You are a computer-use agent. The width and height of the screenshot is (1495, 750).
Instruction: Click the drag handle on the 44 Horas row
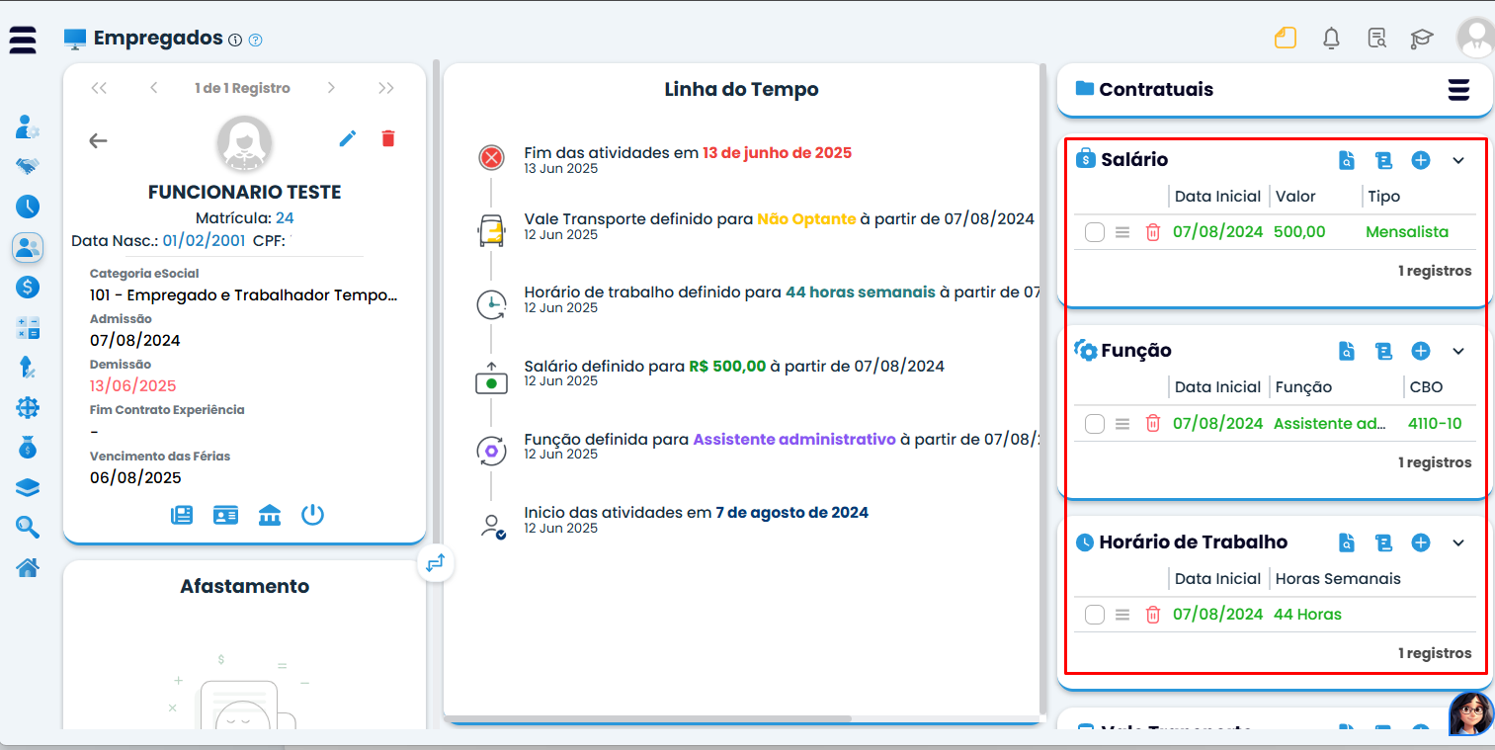pos(1121,615)
